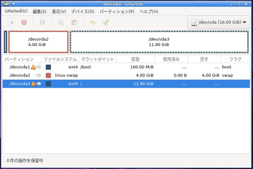Click the 0.00 B used cell
Screen dimensions: 253x169
click(180, 76)
